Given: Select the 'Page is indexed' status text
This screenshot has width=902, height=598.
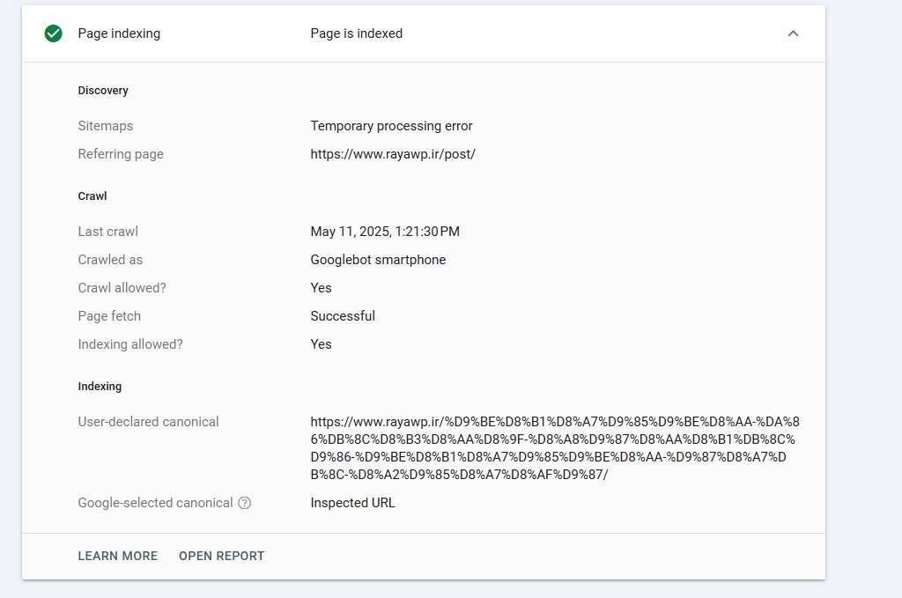Looking at the screenshot, I should coord(357,33).
